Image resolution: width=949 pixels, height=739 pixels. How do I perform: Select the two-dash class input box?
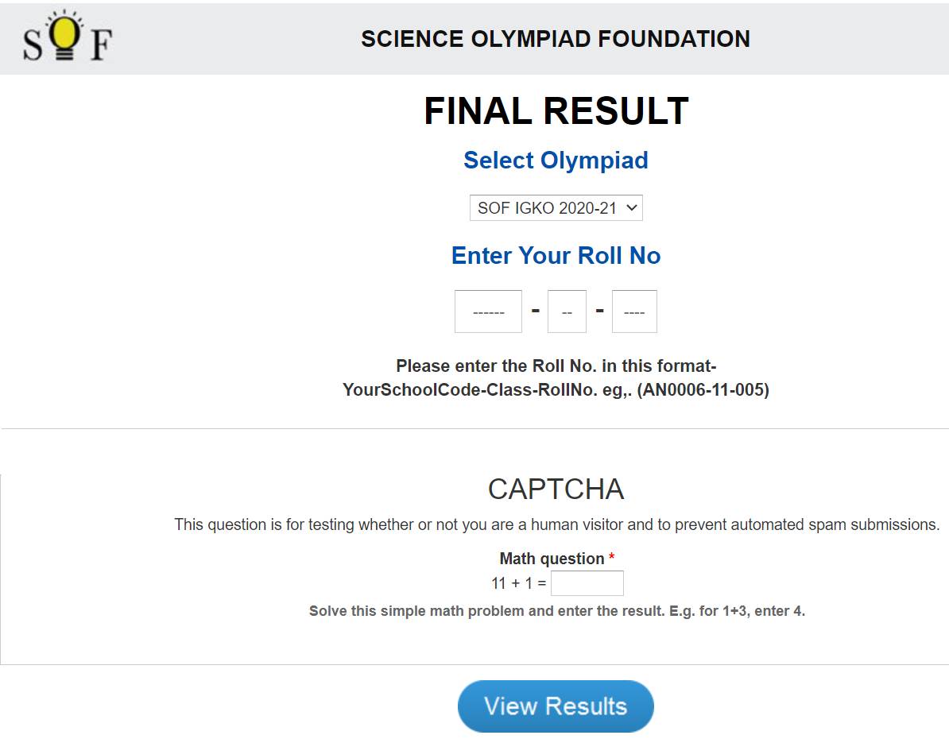567,311
